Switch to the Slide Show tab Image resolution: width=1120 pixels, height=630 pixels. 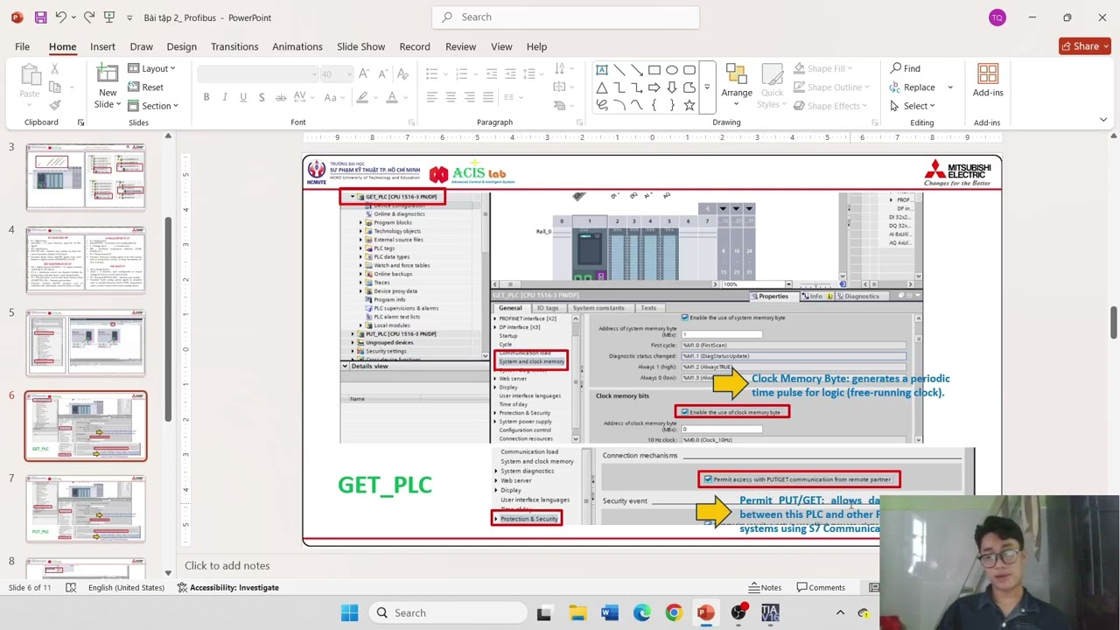(360, 46)
